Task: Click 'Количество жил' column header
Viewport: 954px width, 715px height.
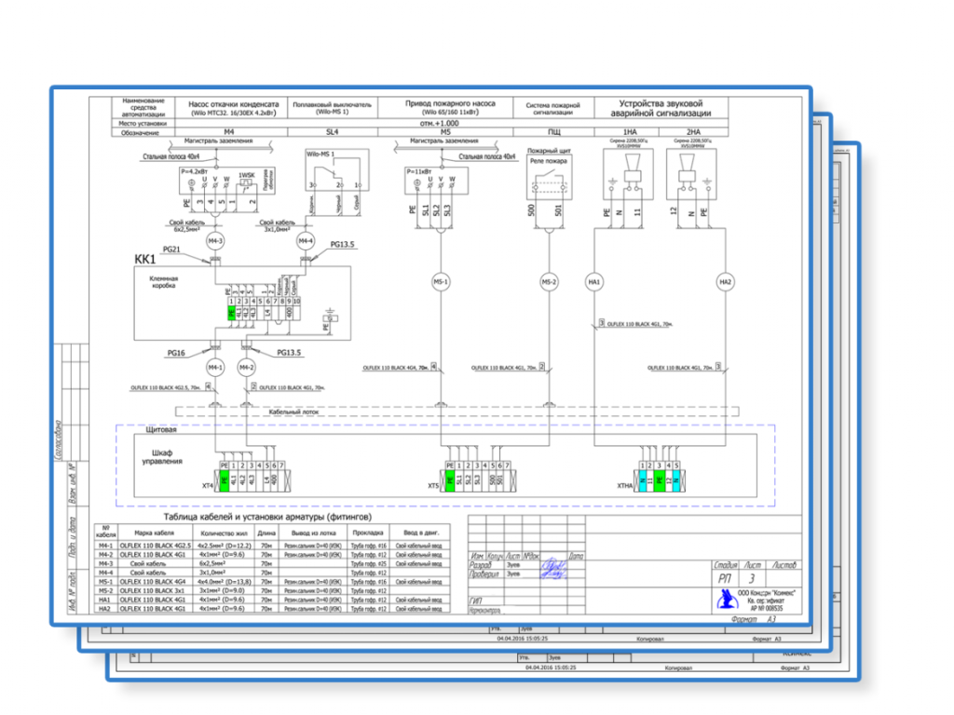Action: (x=224, y=533)
